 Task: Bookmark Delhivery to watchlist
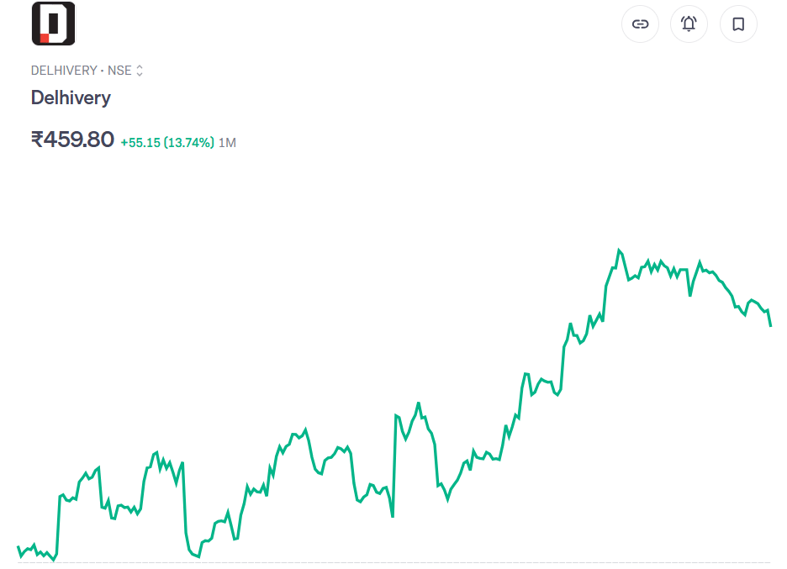coord(738,24)
